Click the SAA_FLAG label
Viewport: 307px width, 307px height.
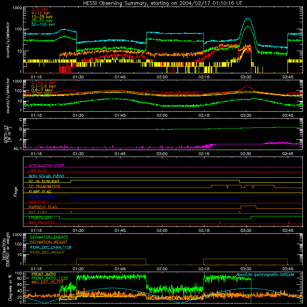38,202
